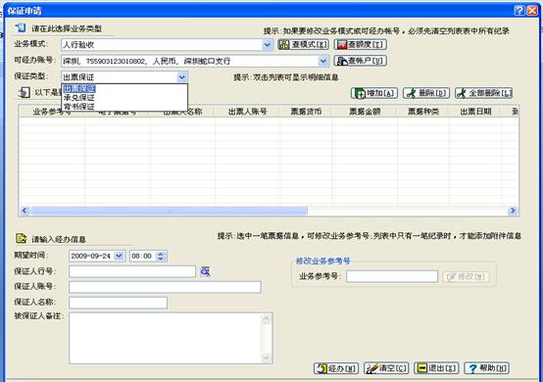The image size is (543, 382).
Task: Click the 被保证人备注 text area
Action: pyautogui.click(x=171, y=338)
